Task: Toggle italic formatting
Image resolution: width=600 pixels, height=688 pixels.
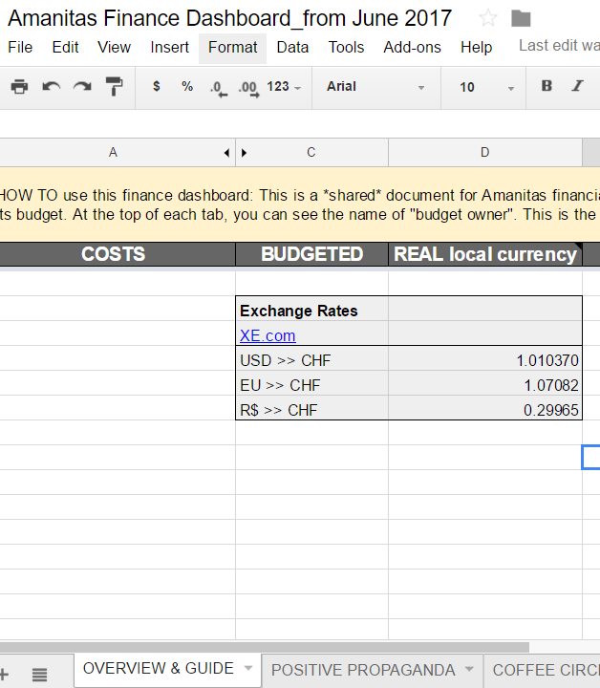Action: tap(578, 86)
